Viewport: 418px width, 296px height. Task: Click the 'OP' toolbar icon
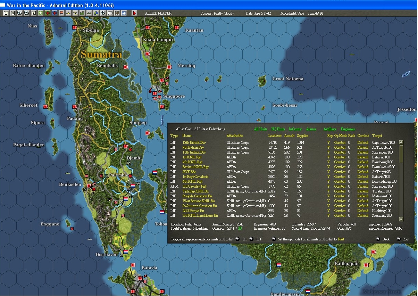coord(110,13)
